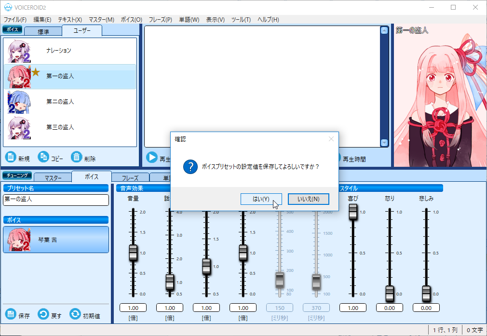
Task: Click the '0 文字' character count
Action: coord(474,330)
